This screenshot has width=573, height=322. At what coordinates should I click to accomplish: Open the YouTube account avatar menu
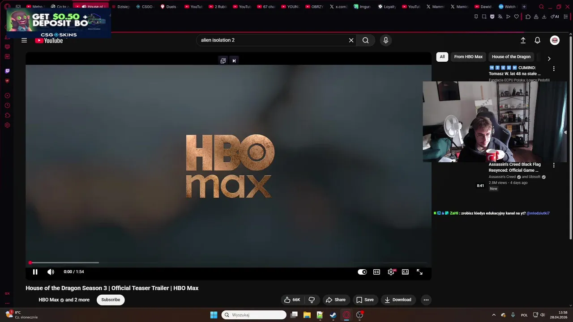click(555, 40)
